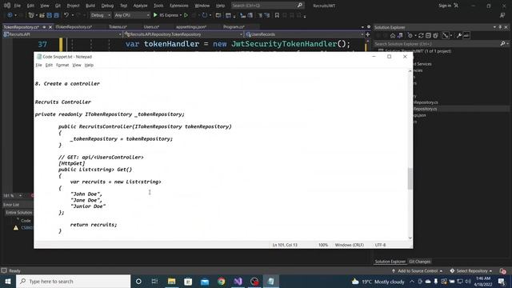Click the Visual Studio taskbar icon
512x288 pixels.
(238, 281)
